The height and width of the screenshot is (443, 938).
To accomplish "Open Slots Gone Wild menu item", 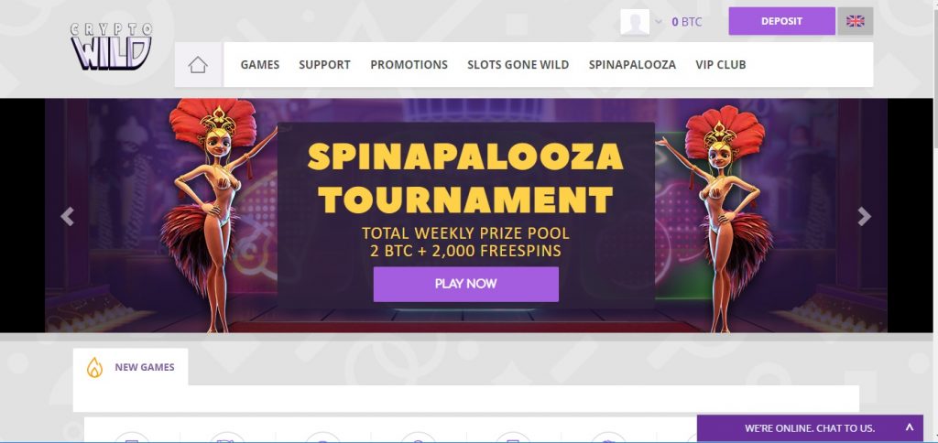I will [x=518, y=65].
